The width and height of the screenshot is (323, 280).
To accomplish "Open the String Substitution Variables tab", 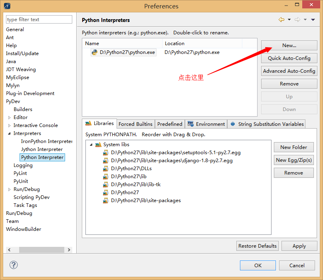I will pos(266,124).
